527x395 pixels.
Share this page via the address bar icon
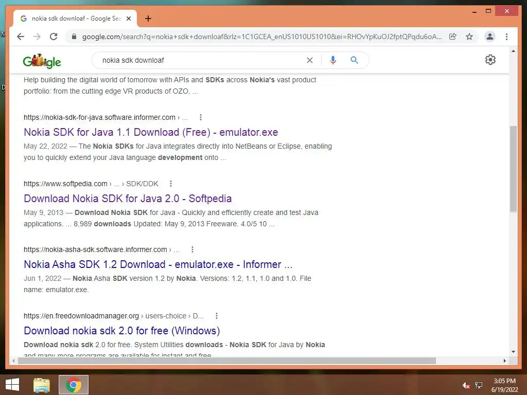point(453,37)
